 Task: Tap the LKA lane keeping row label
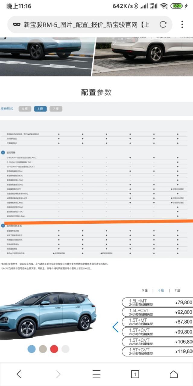tap(15, 176)
